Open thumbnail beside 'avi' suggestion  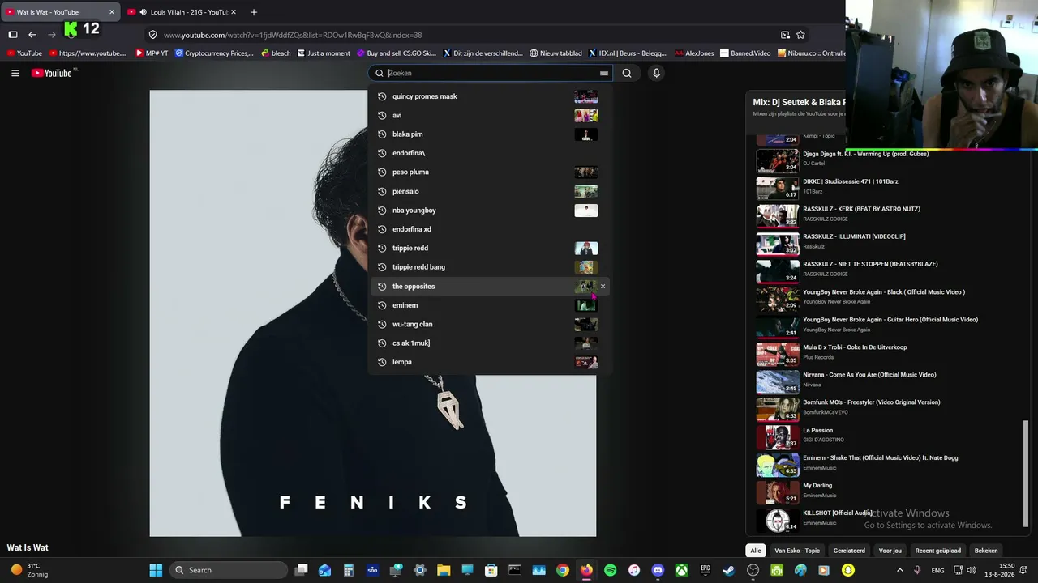coord(586,116)
